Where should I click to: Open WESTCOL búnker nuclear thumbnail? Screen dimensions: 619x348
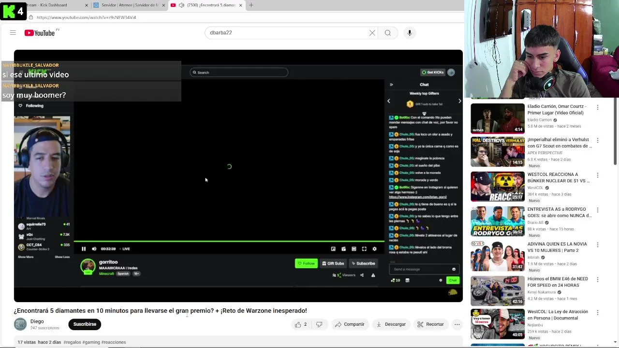click(x=498, y=187)
